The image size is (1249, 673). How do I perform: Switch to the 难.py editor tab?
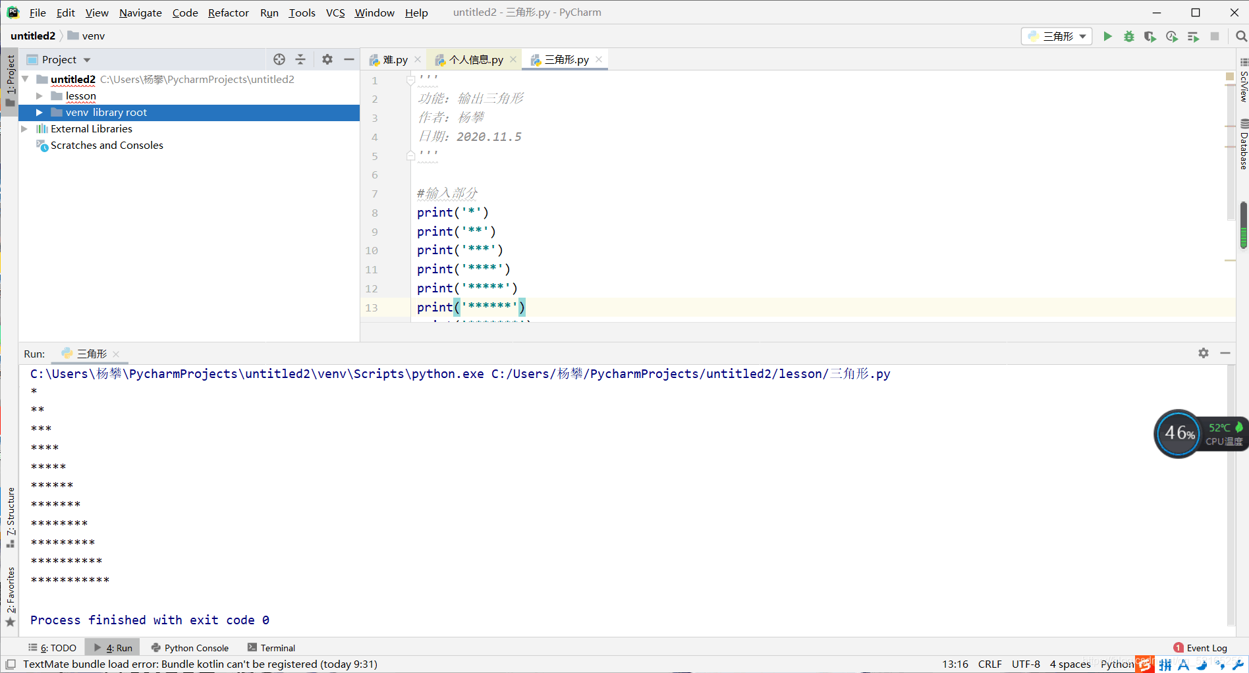(395, 60)
